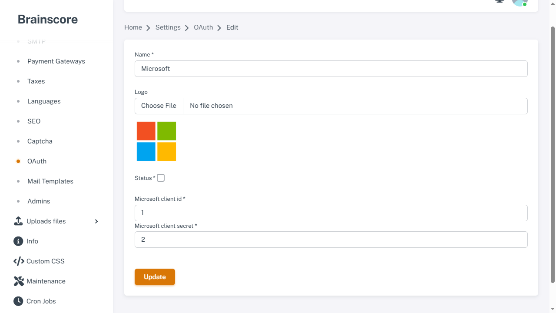Click the 'No file chosen' text

click(x=211, y=106)
